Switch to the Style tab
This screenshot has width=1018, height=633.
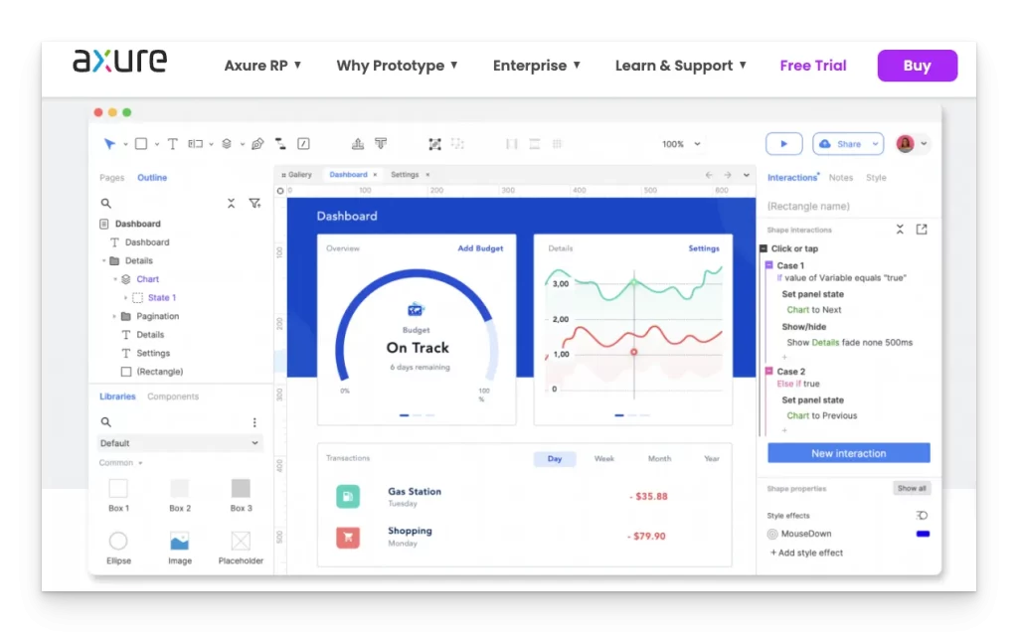(876, 177)
